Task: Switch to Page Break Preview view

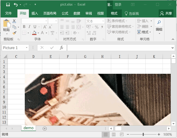Action: (x=122, y=135)
